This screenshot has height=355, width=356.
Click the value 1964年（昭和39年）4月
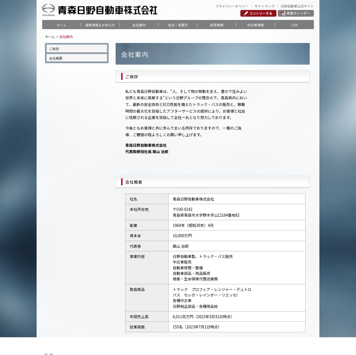pyautogui.click(x=193, y=225)
